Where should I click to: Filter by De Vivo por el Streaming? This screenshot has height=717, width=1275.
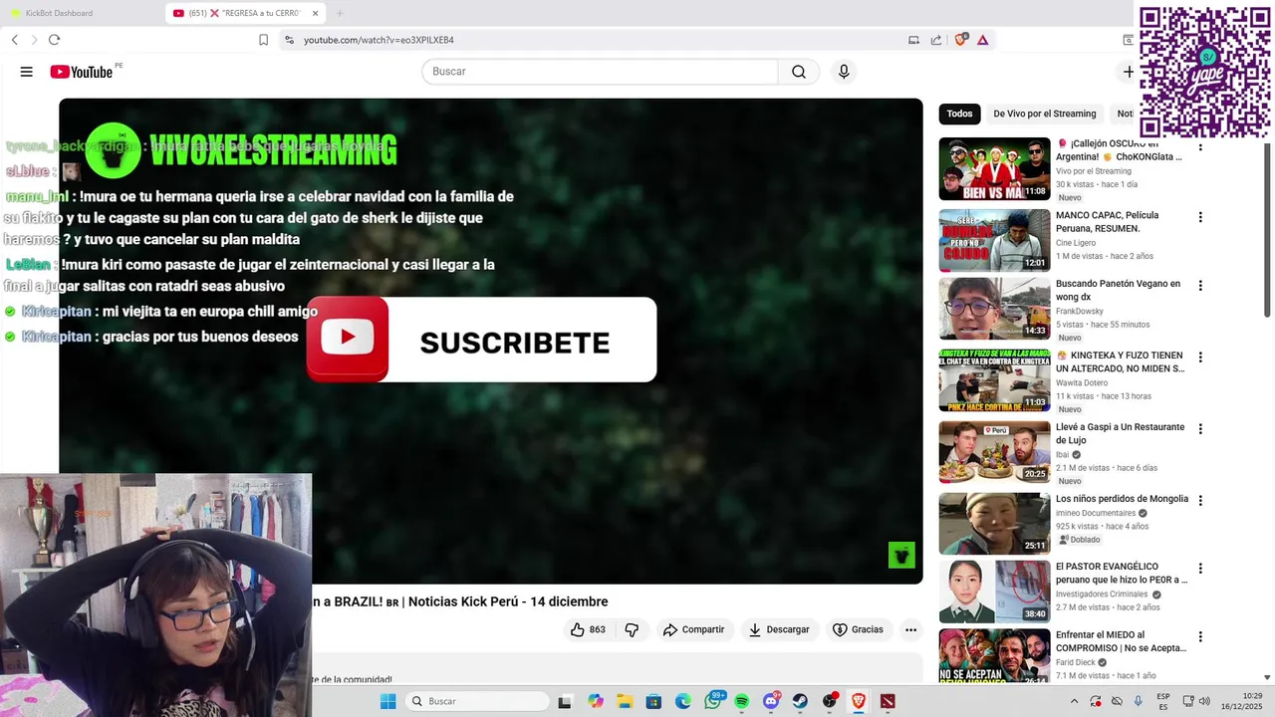click(1045, 114)
